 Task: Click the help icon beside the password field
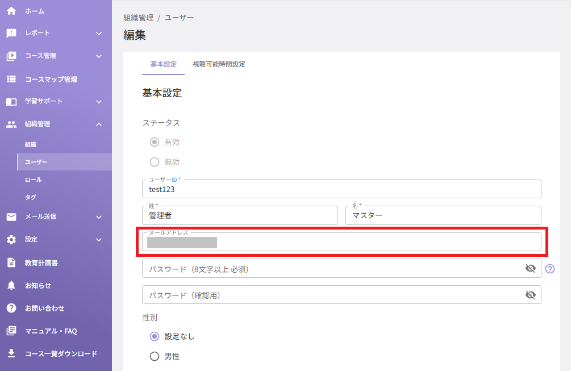tap(550, 269)
